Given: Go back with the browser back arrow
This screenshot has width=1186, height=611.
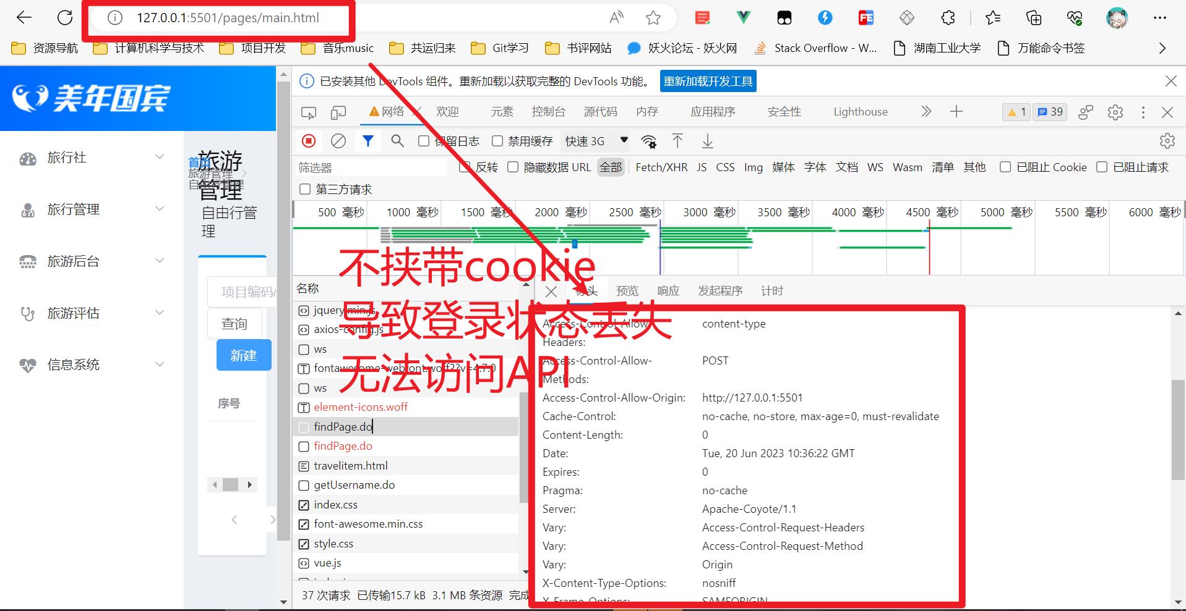Looking at the screenshot, I should click(24, 17).
